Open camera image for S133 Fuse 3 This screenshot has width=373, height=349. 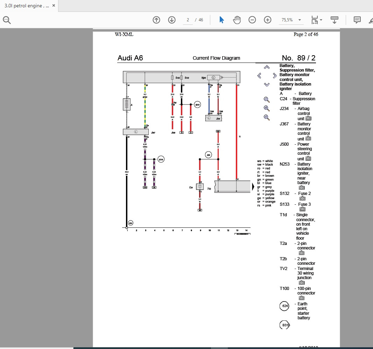(302, 209)
